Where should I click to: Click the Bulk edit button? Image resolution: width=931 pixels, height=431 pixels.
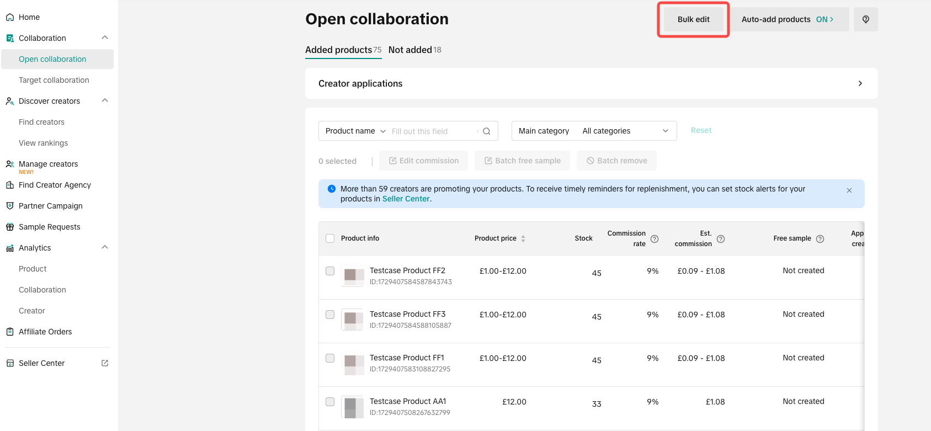click(x=693, y=19)
